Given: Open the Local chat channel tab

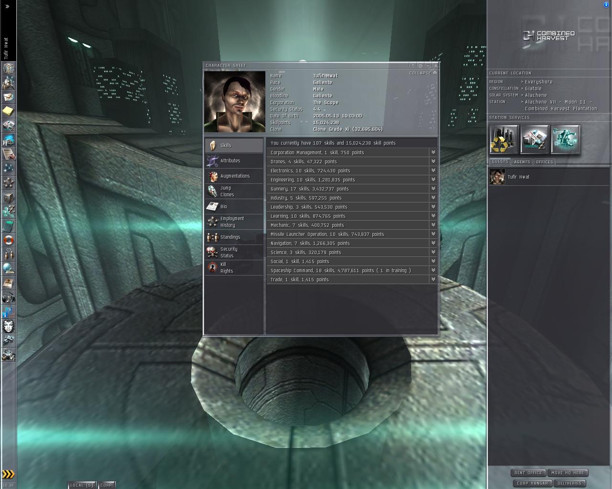Looking at the screenshot, I should tap(82, 485).
